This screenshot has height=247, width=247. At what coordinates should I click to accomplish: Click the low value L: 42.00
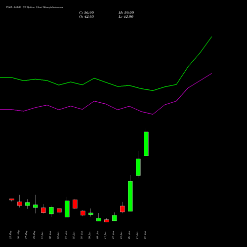[126, 17]
